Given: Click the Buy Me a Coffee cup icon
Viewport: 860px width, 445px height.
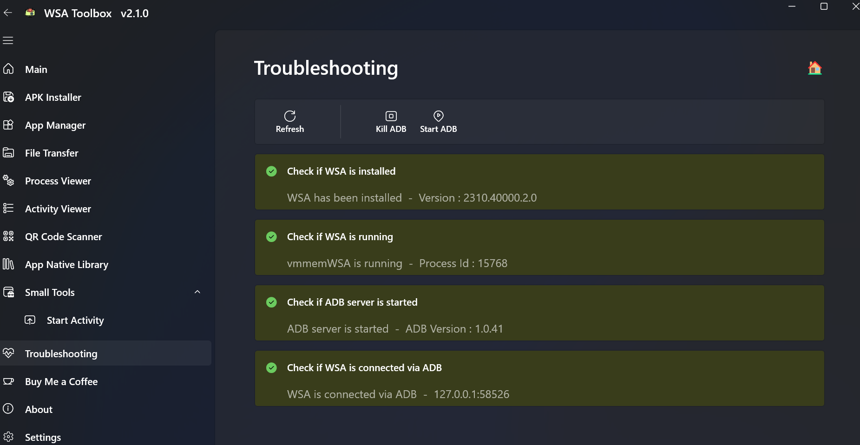Looking at the screenshot, I should [8, 381].
